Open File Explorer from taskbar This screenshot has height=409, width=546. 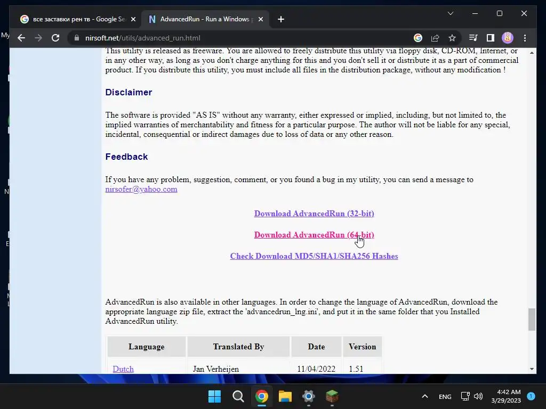tap(285, 396)
